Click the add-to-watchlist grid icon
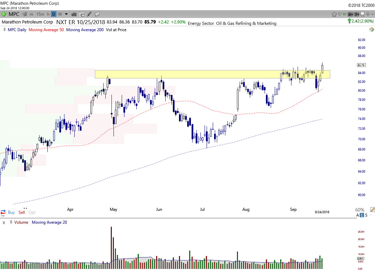The image size is (375, 272). coord(81,14)
